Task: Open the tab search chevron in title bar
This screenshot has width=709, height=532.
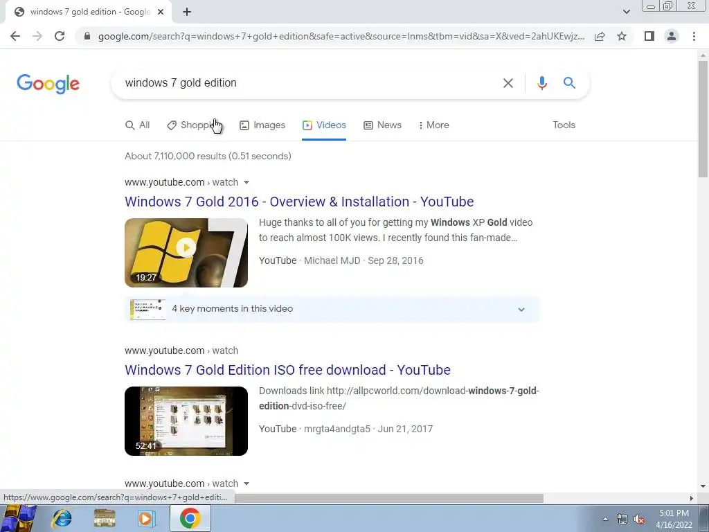Action: point(626,12)
